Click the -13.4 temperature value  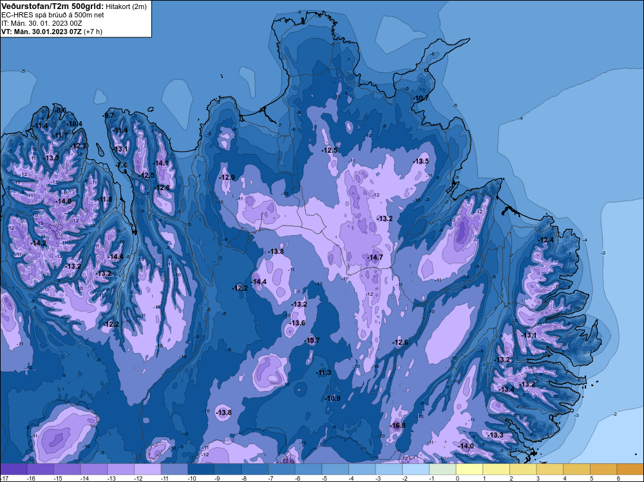click(x=506, y=389)
